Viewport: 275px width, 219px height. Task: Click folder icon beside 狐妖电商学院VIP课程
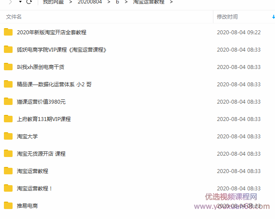8,49
